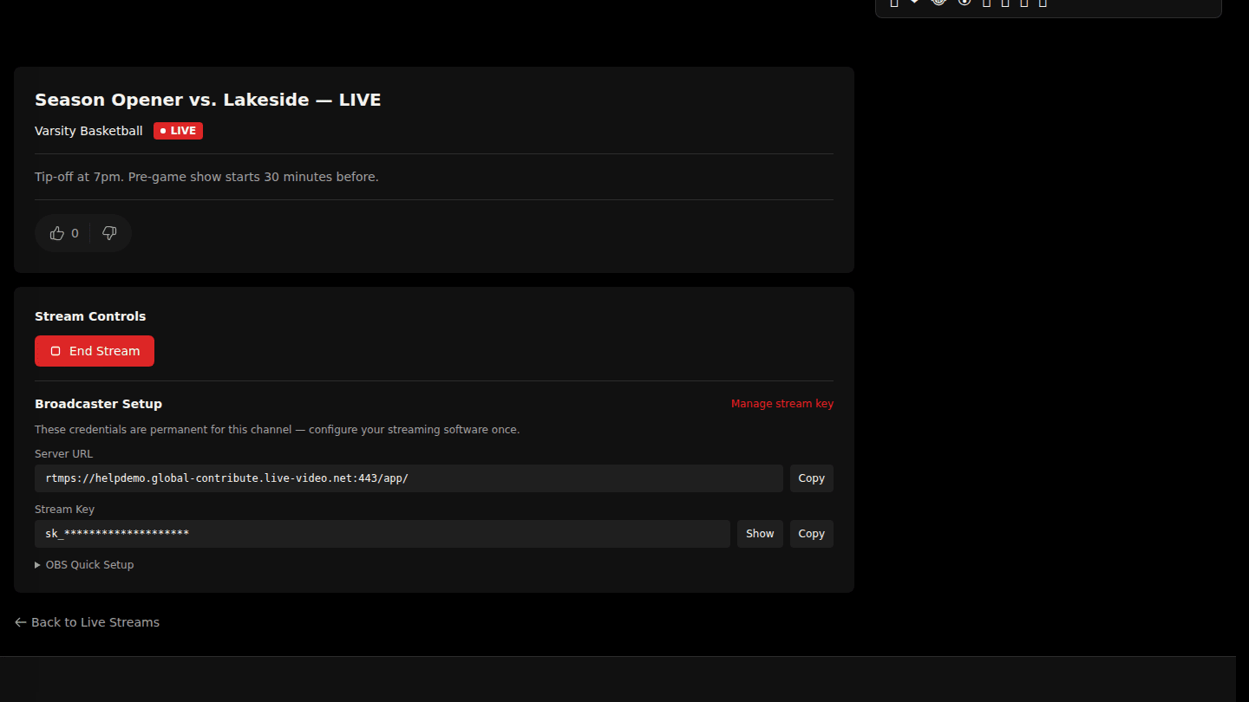The width and height of the screenshot is (1249, 702).
Task: Click the Server URL field label
Action: point(63,454)
